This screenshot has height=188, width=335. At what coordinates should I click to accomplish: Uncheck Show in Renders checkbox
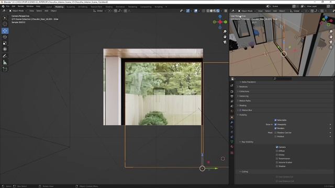pos(275,128)
